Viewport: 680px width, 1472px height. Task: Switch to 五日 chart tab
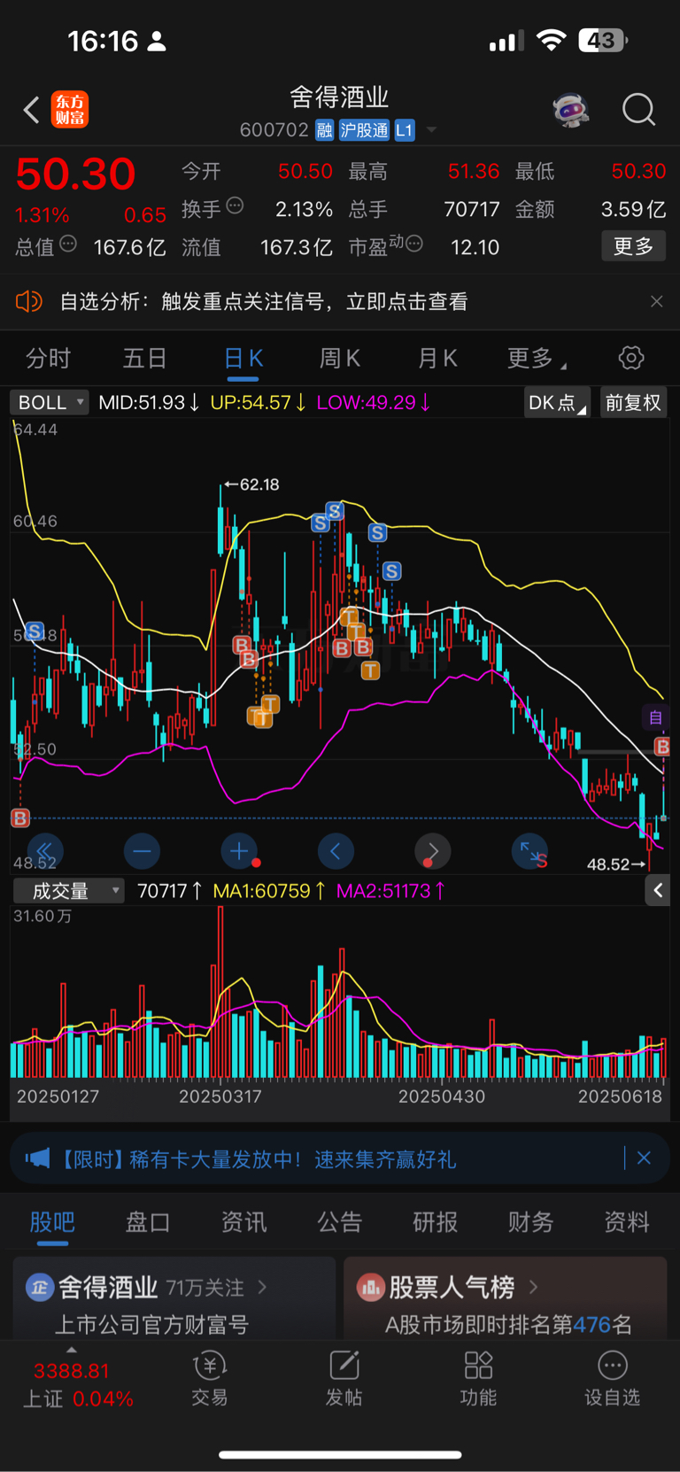pos(144,358)
